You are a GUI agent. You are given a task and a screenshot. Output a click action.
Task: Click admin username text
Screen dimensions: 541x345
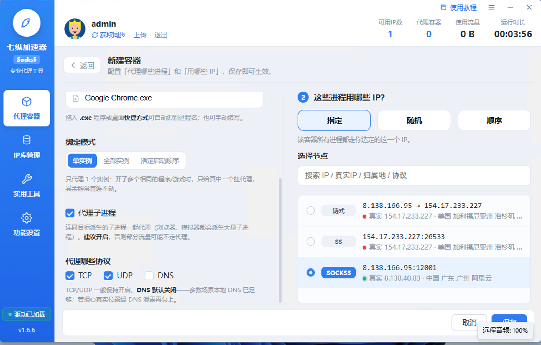tap(104, 24)
